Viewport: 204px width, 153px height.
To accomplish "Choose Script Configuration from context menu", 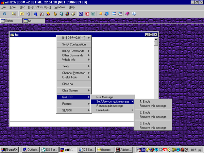I will point(74,44).
